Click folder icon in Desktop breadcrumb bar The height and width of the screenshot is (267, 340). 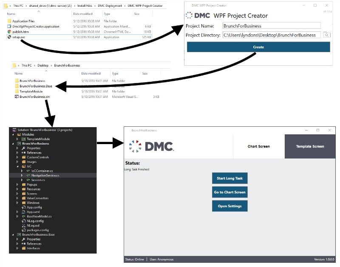[x=14, y=65]
